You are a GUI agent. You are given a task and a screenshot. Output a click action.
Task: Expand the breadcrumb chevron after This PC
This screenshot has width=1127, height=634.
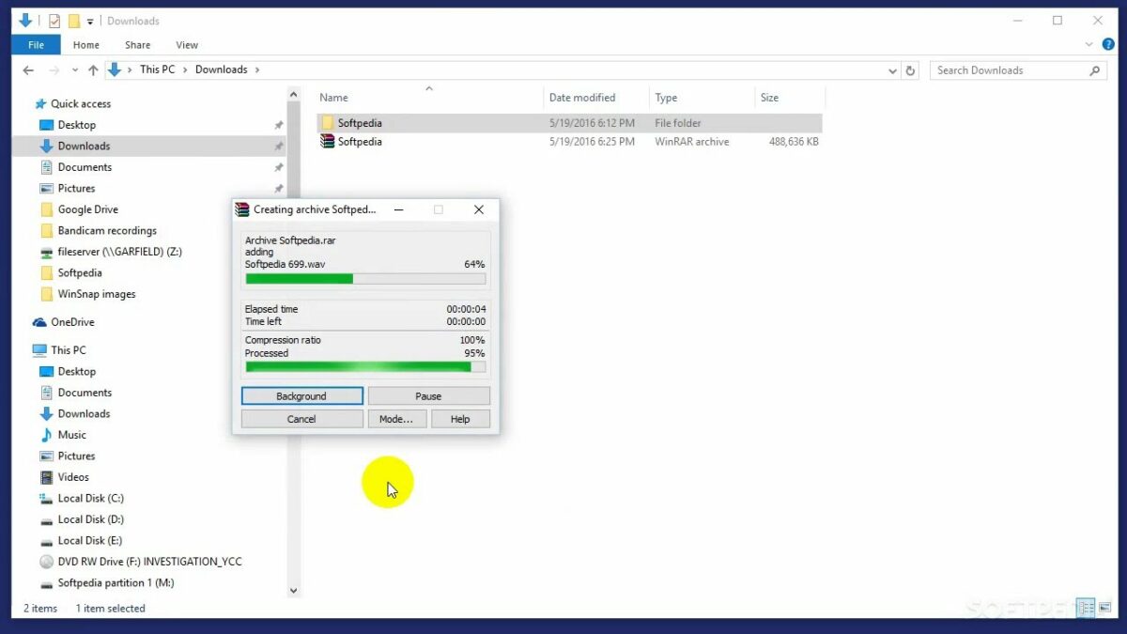tap(185, 70)
